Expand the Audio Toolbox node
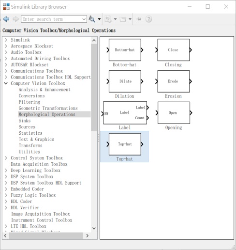Screen dimensions: 236x250 pos(6,52)
